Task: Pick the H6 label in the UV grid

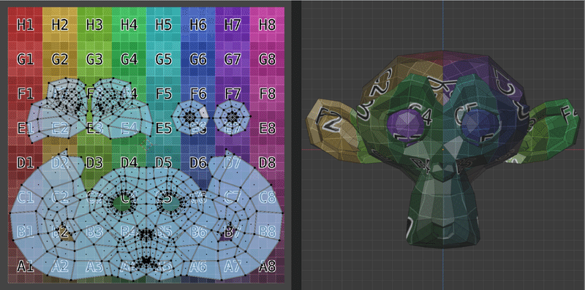Action: pos(198,25)
